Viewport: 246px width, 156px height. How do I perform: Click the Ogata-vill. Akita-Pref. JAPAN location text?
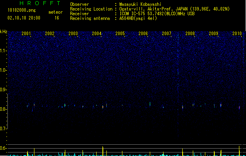click(154, 9)
